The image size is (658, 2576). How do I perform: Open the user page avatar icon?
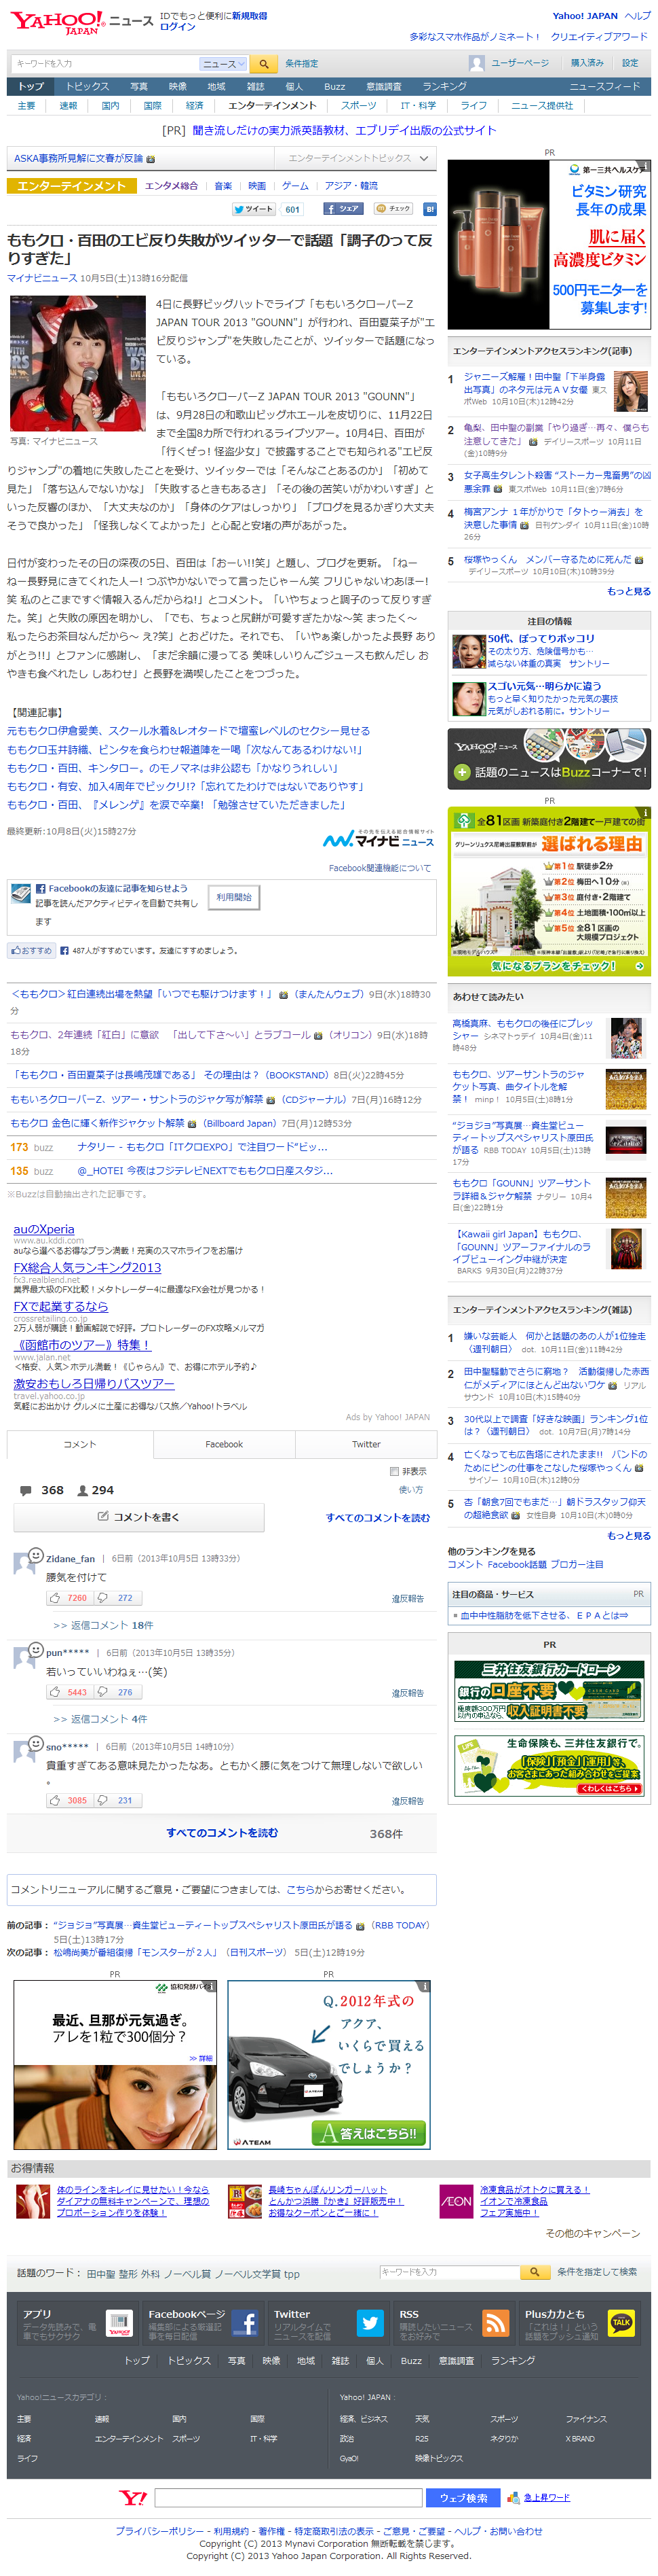tap(476, 63)
